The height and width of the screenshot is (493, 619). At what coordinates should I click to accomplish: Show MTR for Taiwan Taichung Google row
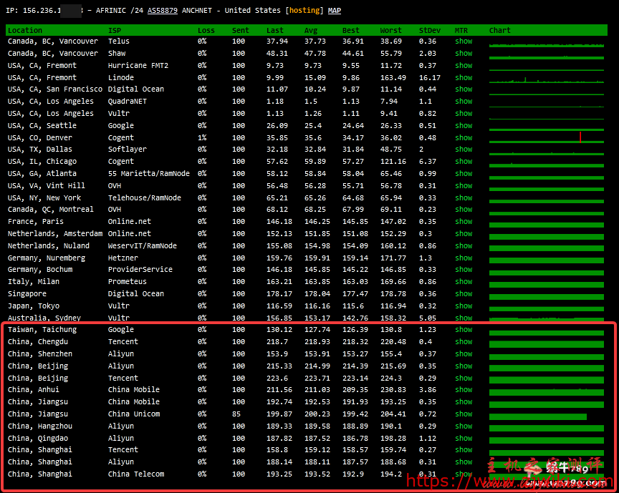click(x=464, y=329)
